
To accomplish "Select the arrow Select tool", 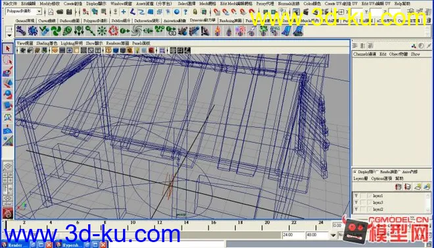I will pos(7,49).
